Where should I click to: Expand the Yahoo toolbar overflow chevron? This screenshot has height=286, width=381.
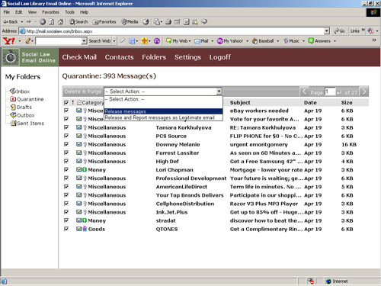tap(374, 40)
